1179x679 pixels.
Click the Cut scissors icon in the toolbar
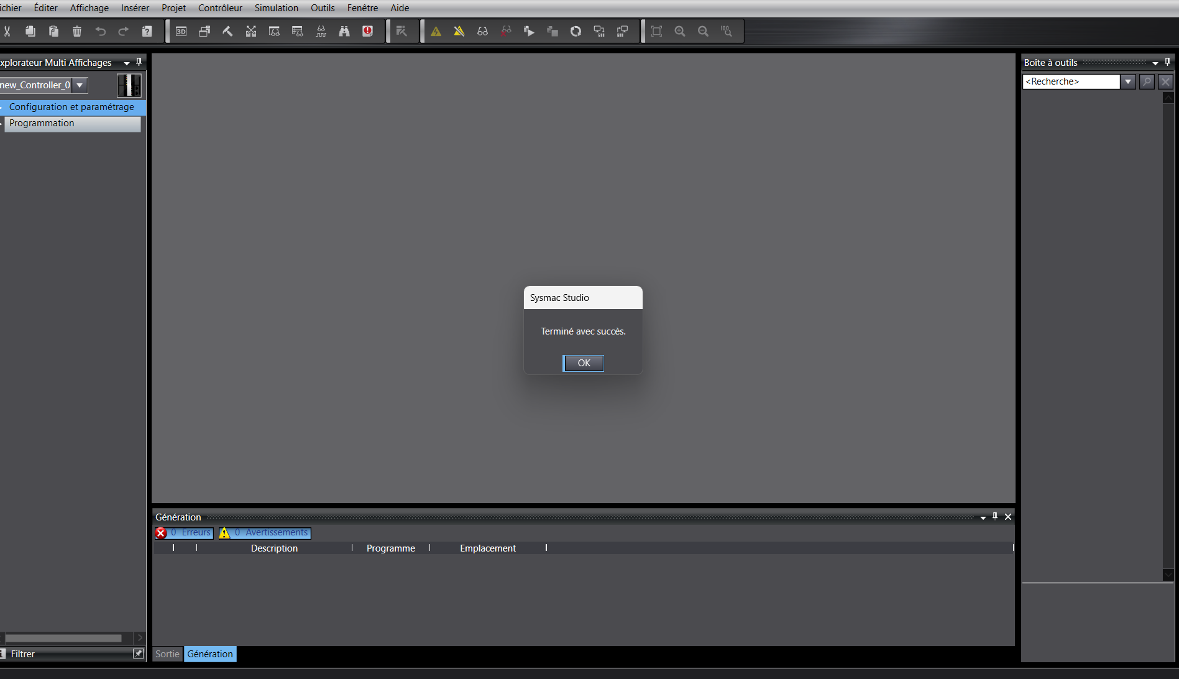[7, 31]
